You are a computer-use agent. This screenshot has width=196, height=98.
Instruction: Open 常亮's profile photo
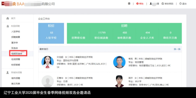(119, 62)
